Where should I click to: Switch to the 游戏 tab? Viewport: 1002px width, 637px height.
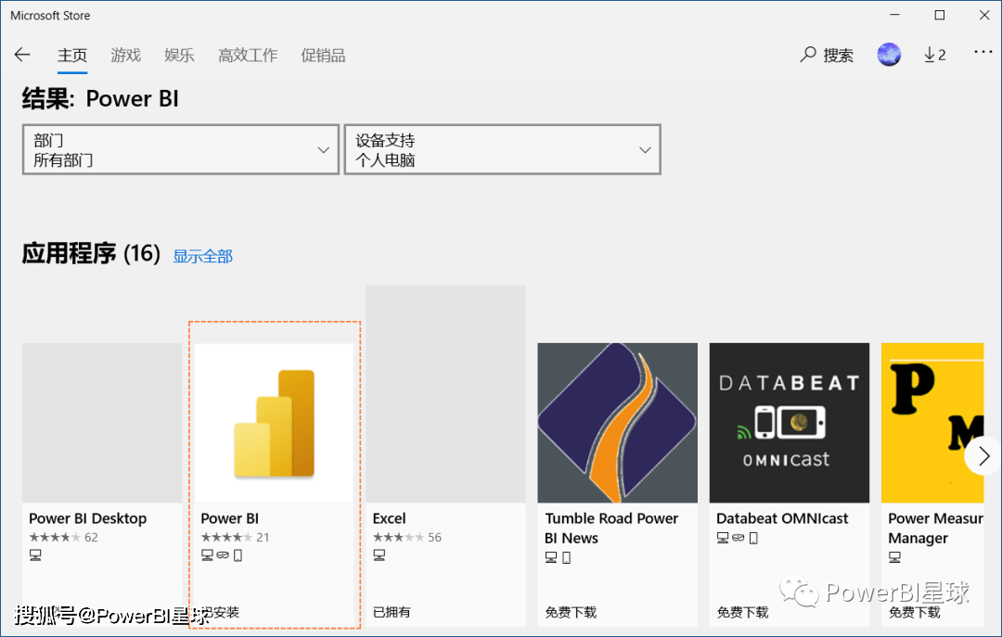click(125, 55)
